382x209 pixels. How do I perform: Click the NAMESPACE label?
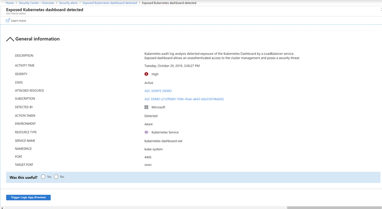[23, 149]
